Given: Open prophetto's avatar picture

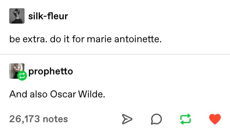Looking at the screenshot, I should 17,71.
